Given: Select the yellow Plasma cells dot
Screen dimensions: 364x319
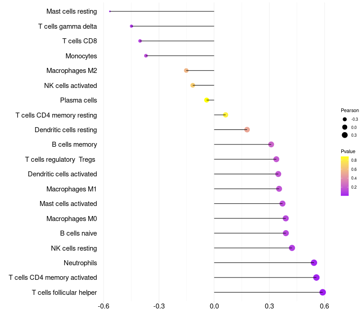Looking at the screenshot, I should coord(207,100).
